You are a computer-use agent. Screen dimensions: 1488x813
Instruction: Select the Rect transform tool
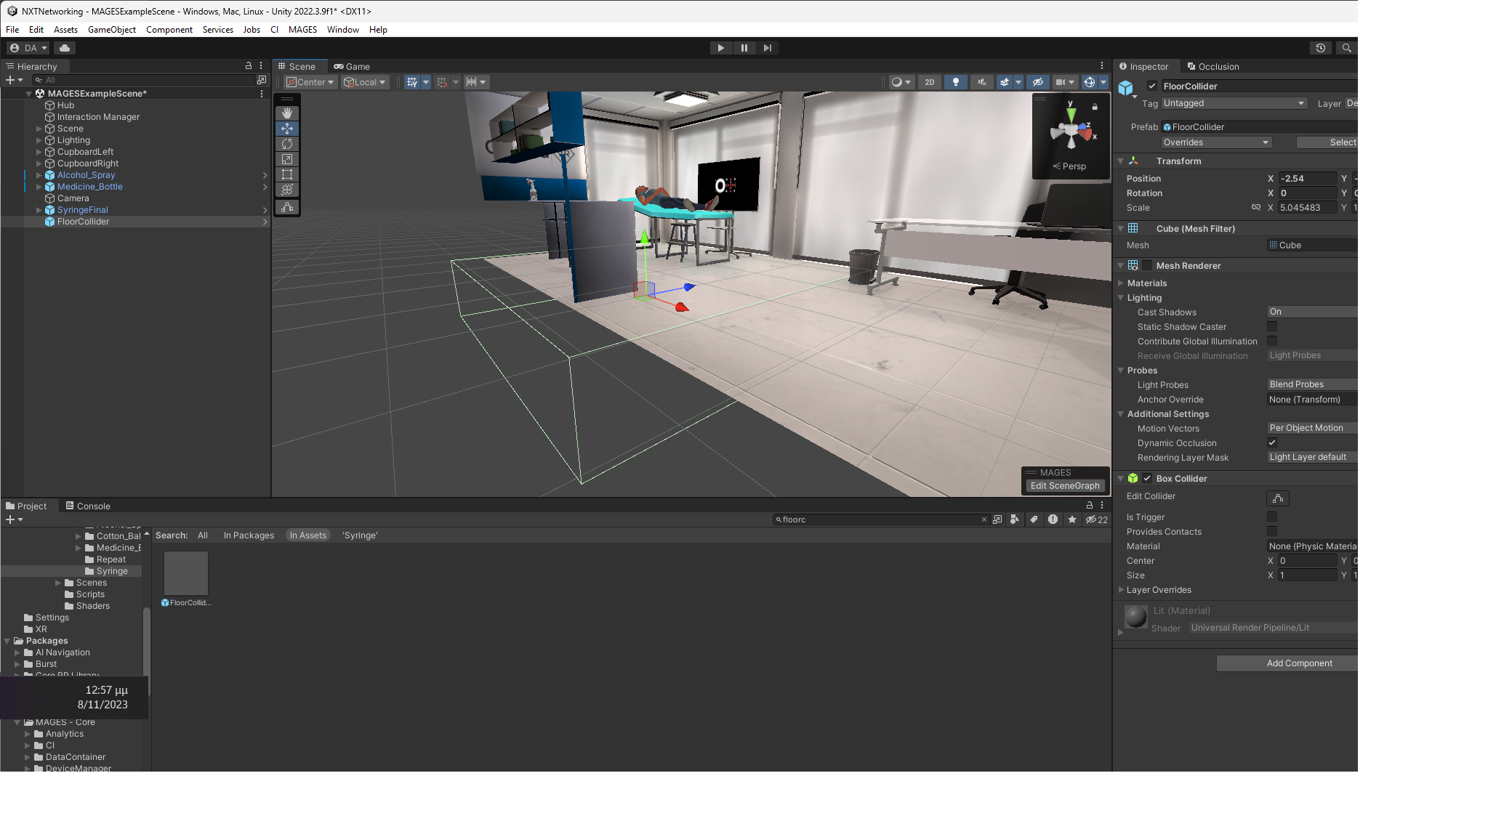coord(287,174)
